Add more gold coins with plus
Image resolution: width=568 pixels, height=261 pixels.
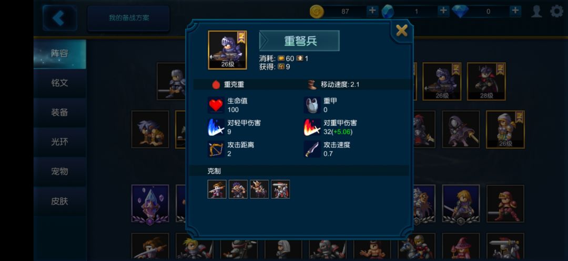(x=372, y=11)
